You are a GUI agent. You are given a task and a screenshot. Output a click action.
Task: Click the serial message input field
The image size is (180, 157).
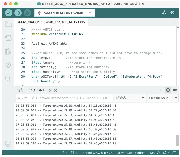[64, 98]
